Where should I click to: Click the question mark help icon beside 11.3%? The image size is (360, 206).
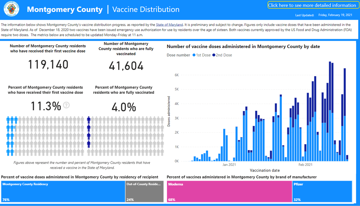click(x=67, y=105)
